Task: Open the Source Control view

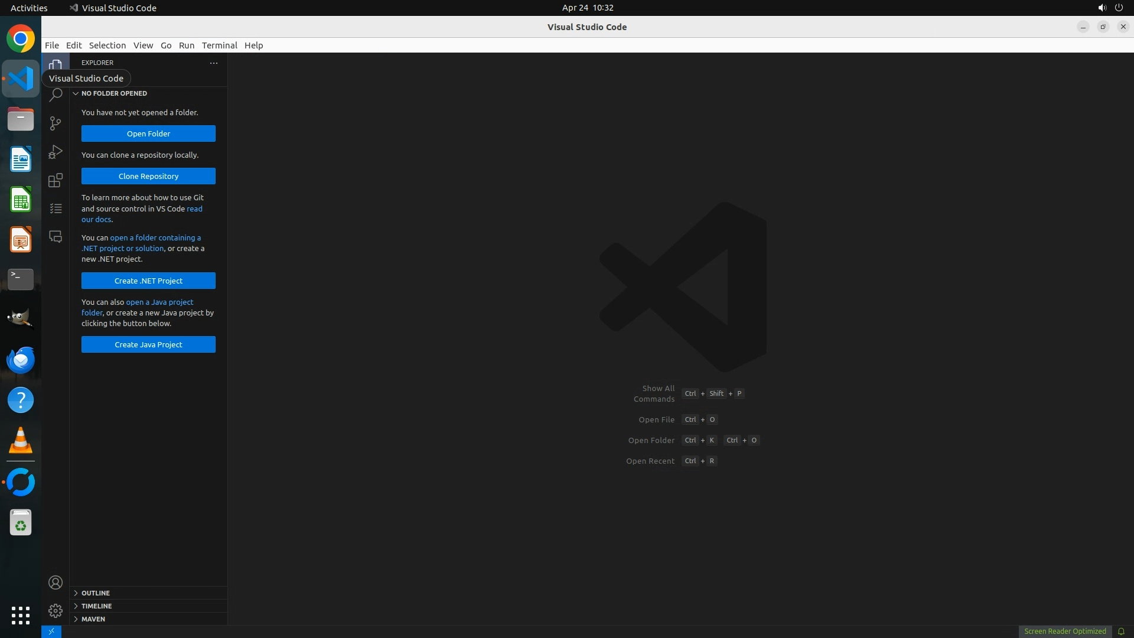Action: 56,123
